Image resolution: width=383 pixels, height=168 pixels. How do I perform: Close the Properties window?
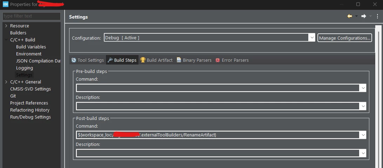(375, 4)
